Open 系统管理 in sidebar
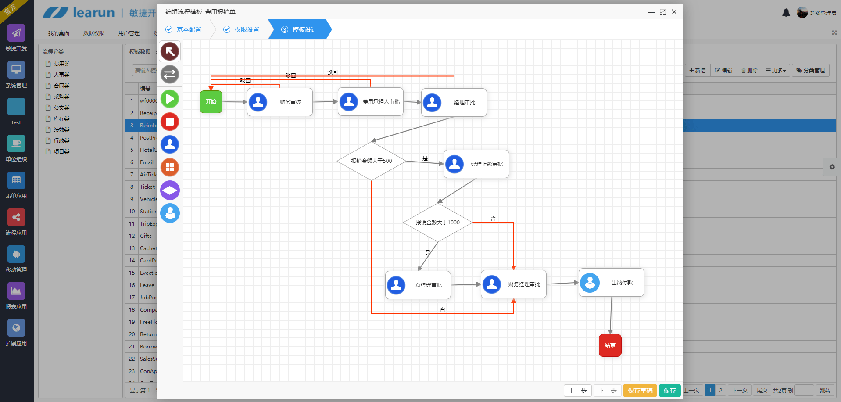The height and width of the screenshot is (402, 841). (16, 75)
